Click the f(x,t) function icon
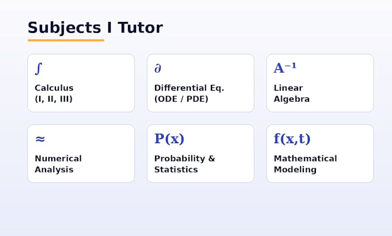 (x=292, y=138)
